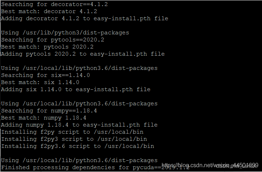Click the 'Searching for decorator==4.1.2' line

click(x=54, y=4)
